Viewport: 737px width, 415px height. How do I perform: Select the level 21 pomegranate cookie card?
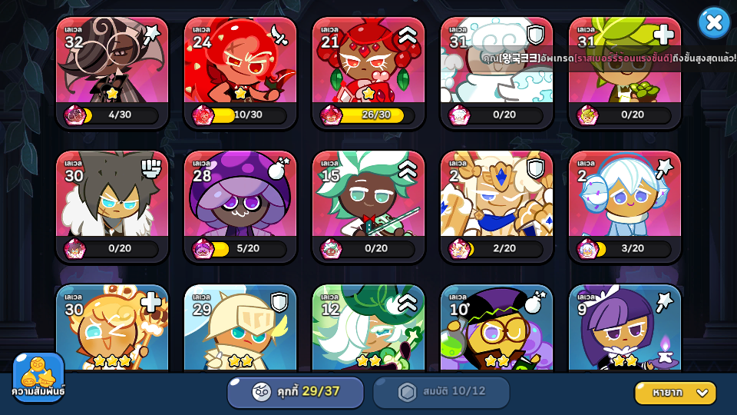coord(368,73)
